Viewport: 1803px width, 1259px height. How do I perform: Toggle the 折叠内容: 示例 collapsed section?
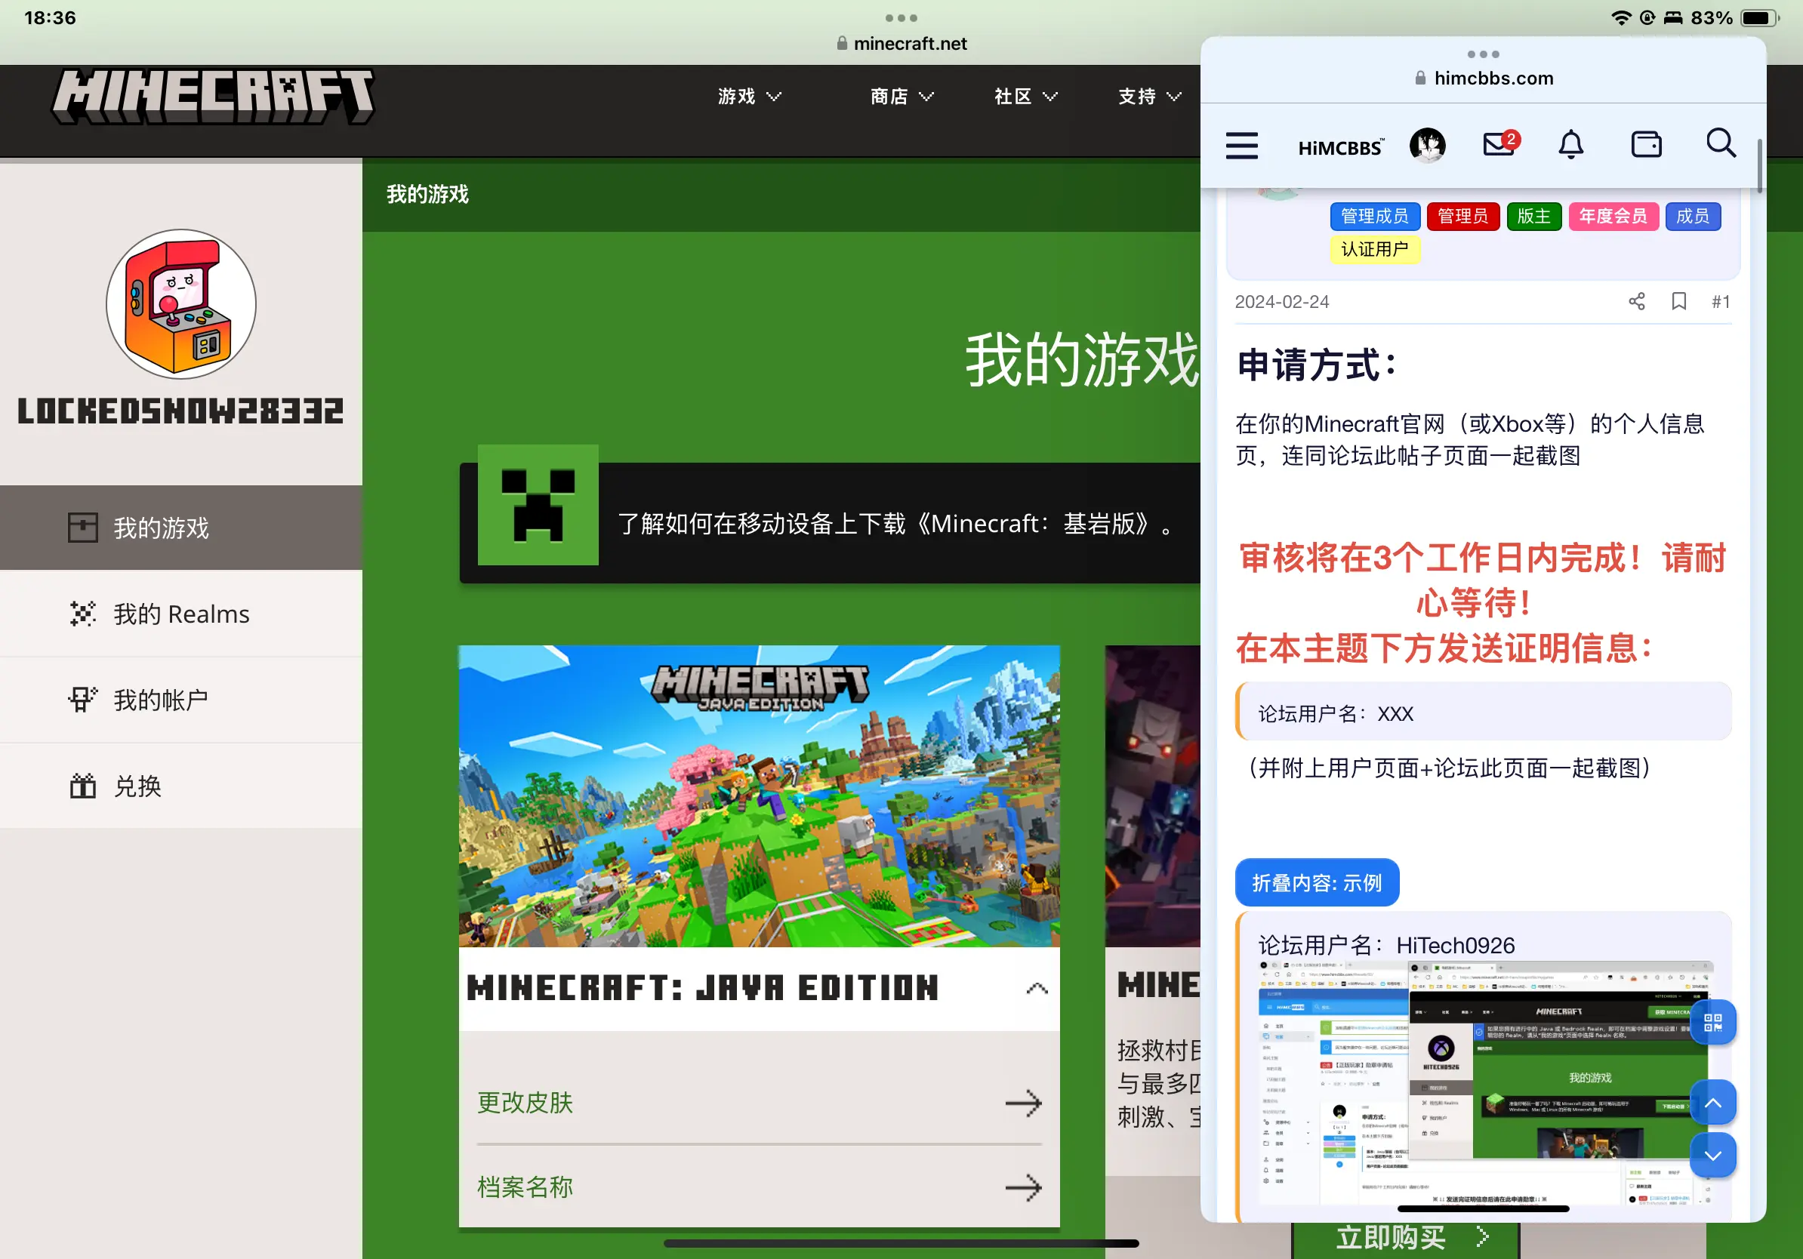(1316, 883)
